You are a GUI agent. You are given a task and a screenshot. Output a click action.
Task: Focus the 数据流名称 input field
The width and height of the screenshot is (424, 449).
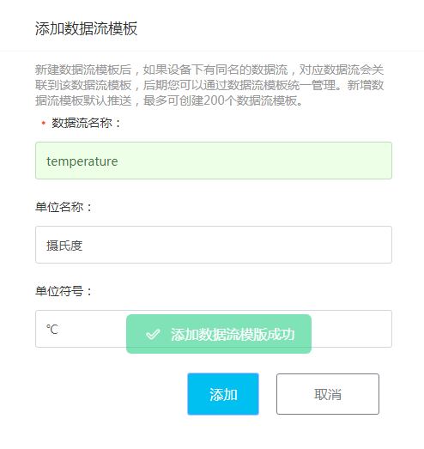coord(214,161)
